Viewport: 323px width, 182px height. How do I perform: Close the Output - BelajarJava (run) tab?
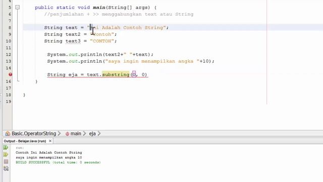point(50,141)
